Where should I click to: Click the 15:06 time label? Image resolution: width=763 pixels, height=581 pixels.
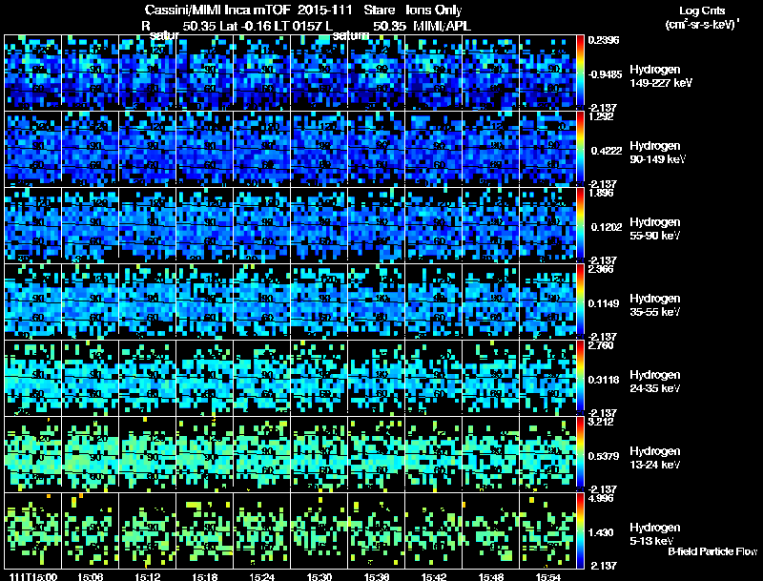pyautogui.click(x=90, y=577)
